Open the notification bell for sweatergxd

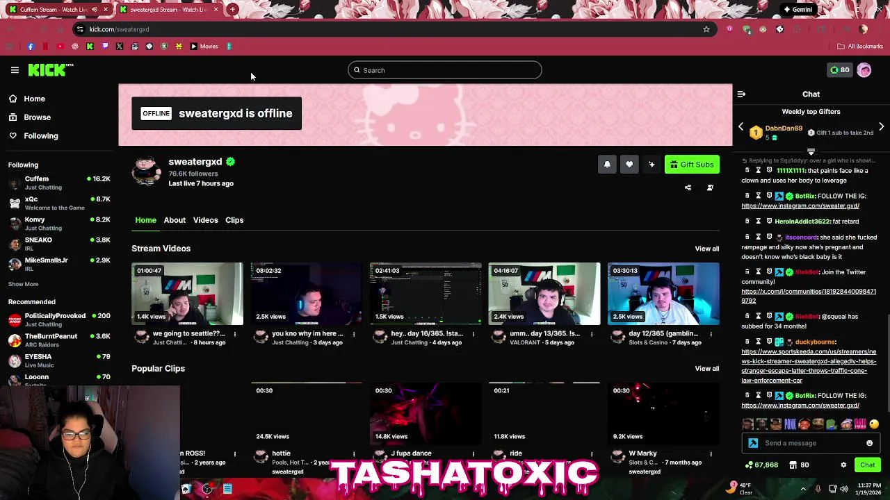click(x=607, y=165)
